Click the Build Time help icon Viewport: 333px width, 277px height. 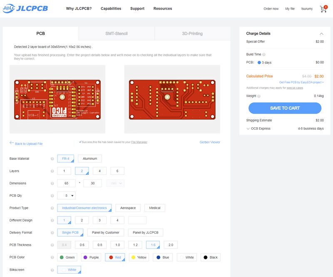pos(264,55)
